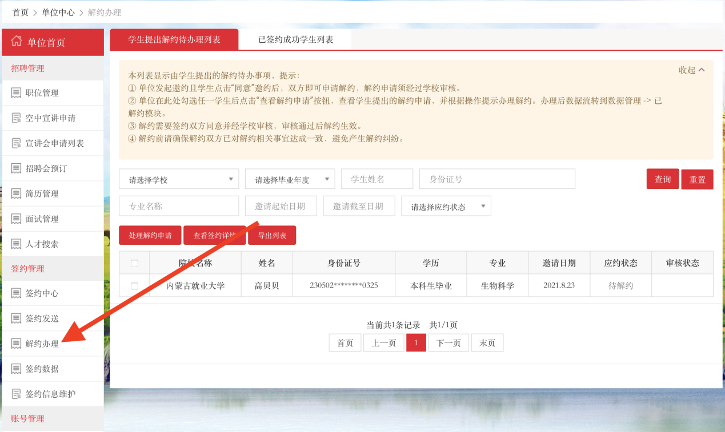This screenshot has height=432, width=725.
Task: Click the 简历管理 sidebar icon
Action: click(16, 193)
